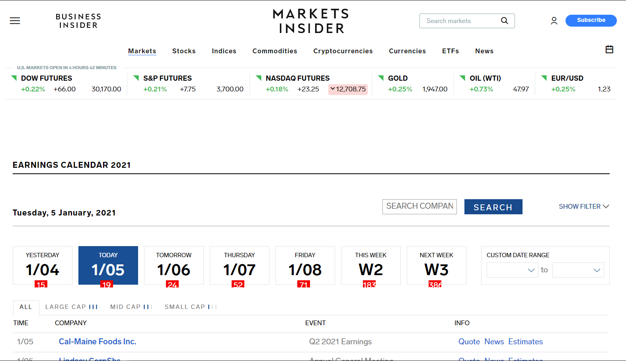626x361 pixels.
Task: Click the blue SEARCH button
Action: point(493,207)
